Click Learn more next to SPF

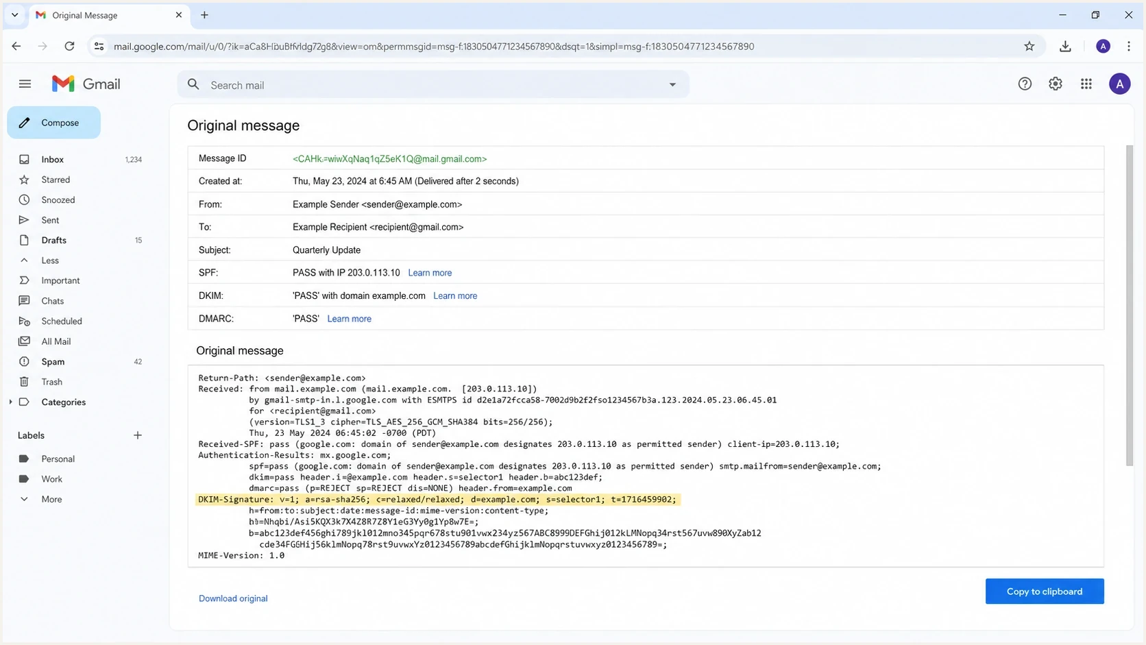tap(430, 273)
